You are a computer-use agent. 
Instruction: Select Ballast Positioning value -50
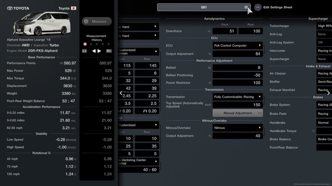[x=238, y=75]
